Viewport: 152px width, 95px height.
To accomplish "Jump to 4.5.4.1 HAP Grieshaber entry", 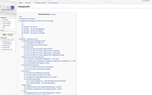I will click(x=46, y=81).
